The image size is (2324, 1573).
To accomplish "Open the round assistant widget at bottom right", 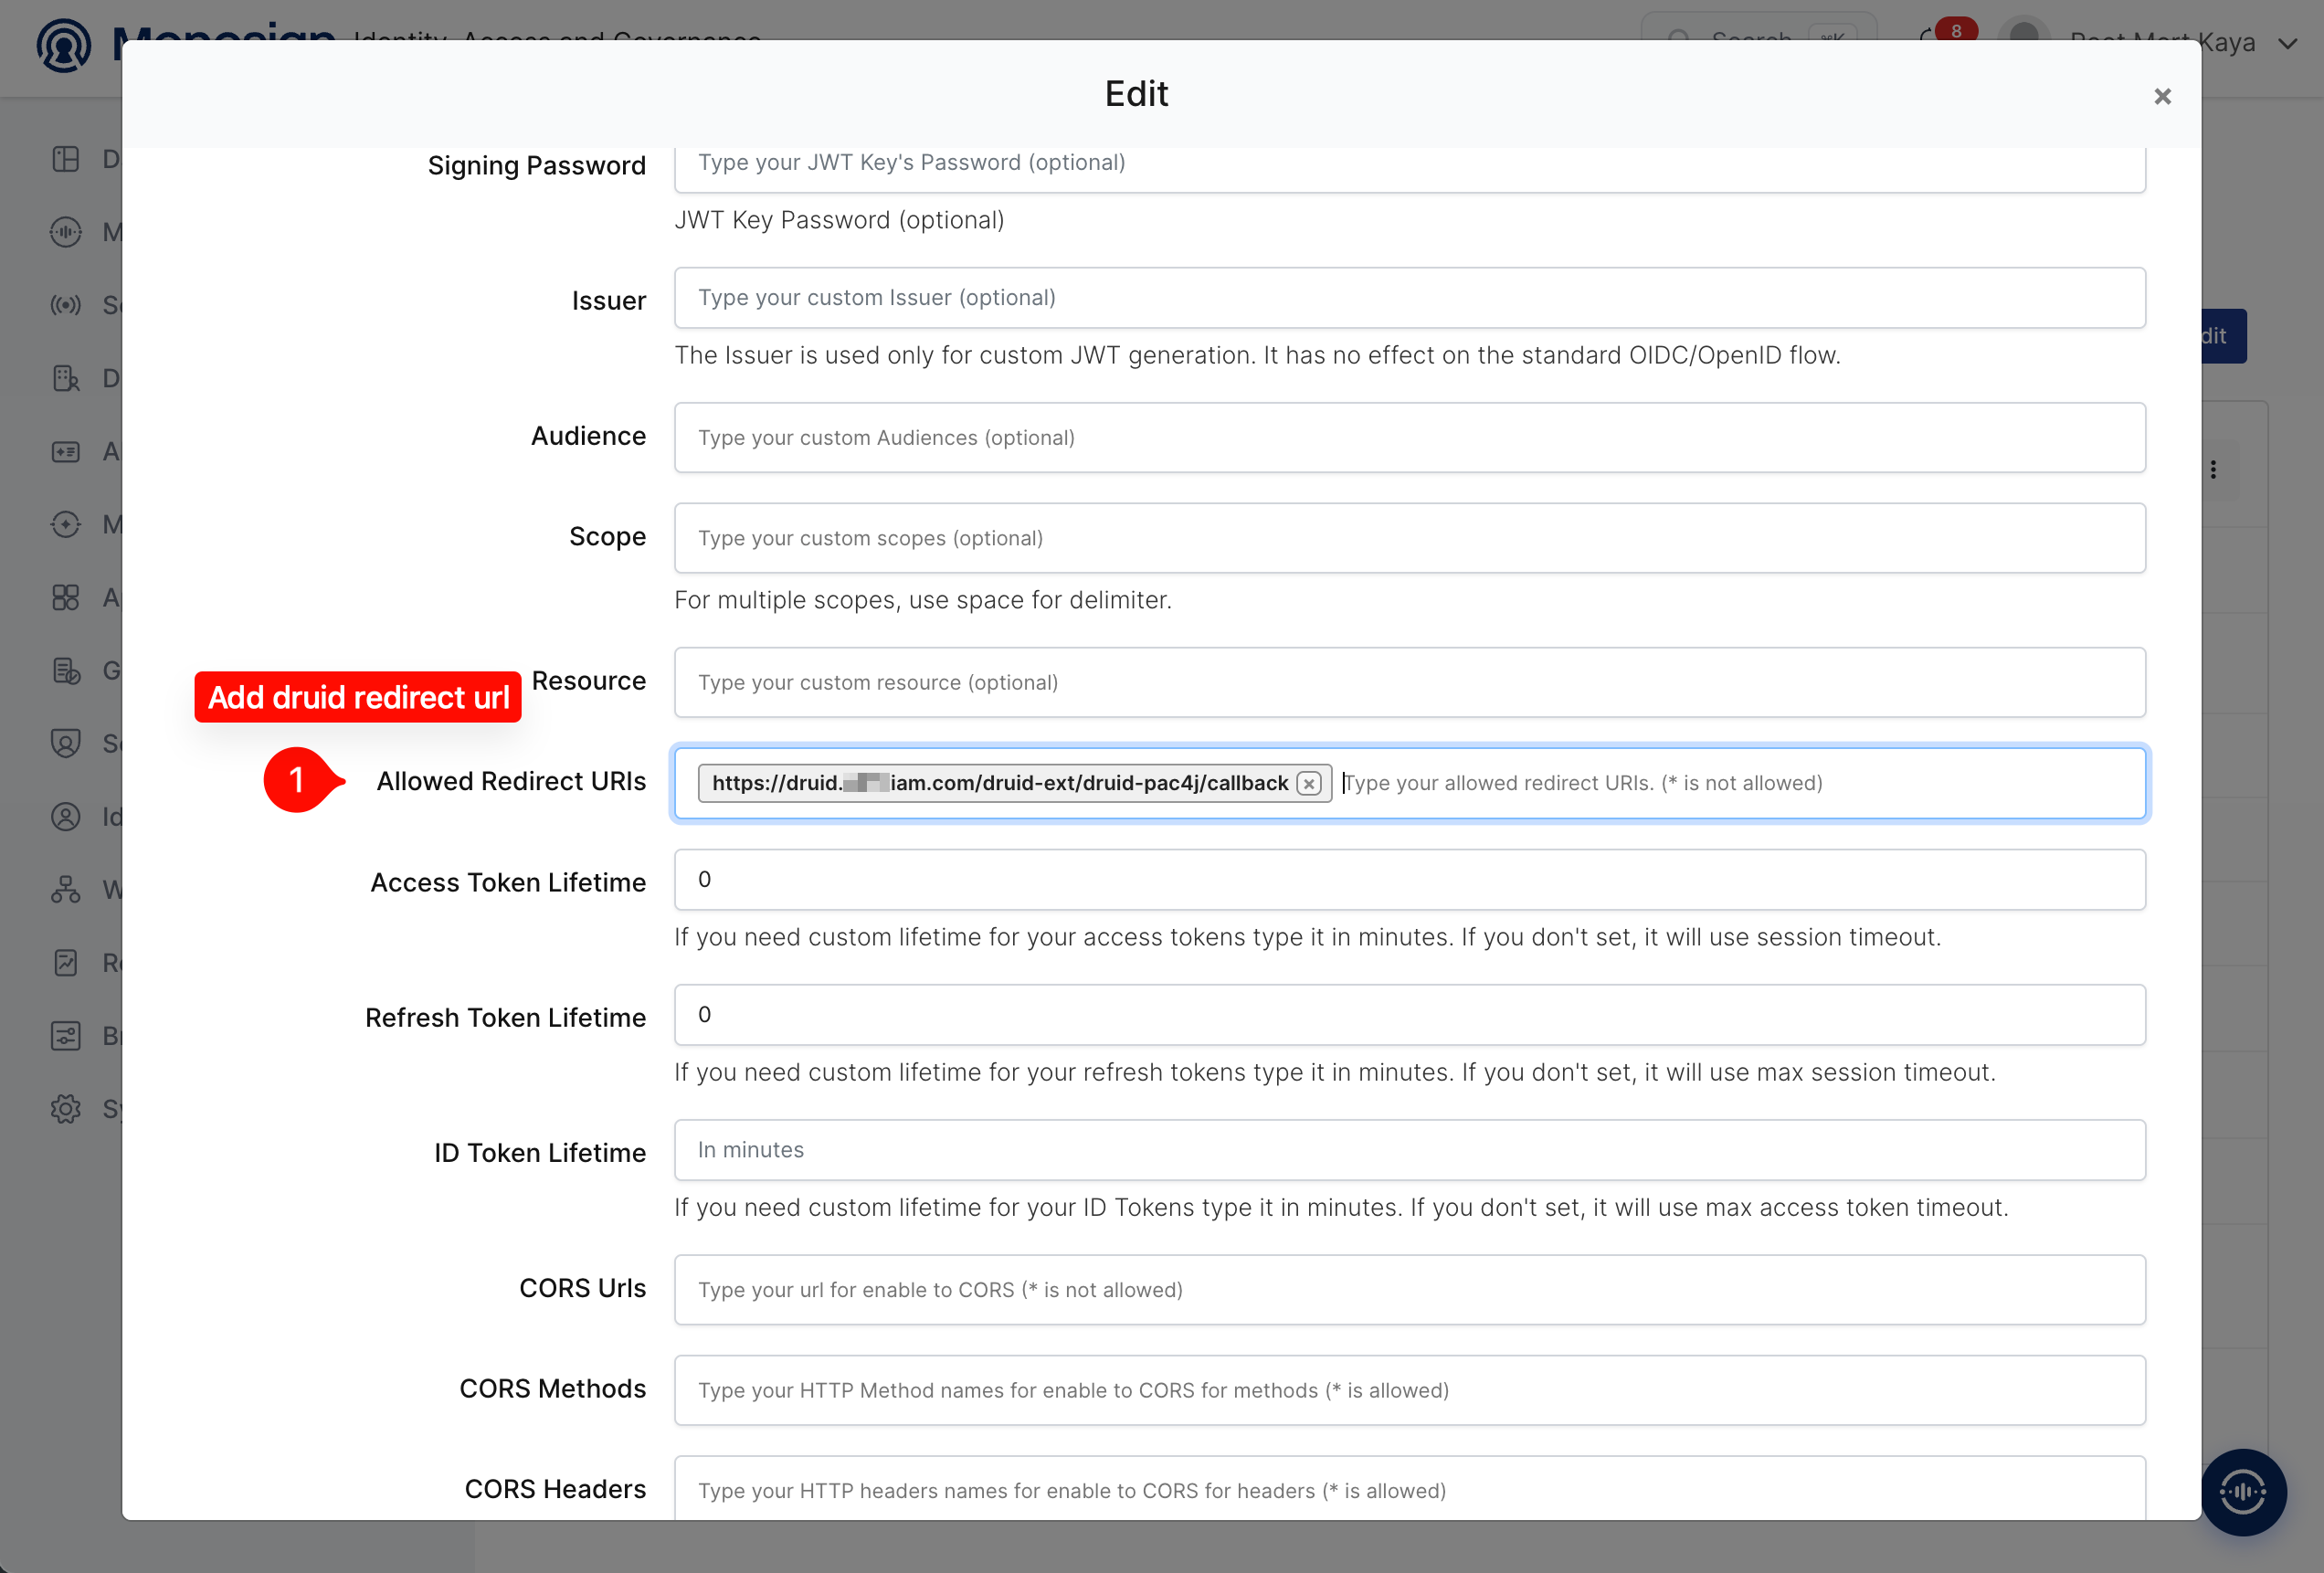I will 2244,1492.
